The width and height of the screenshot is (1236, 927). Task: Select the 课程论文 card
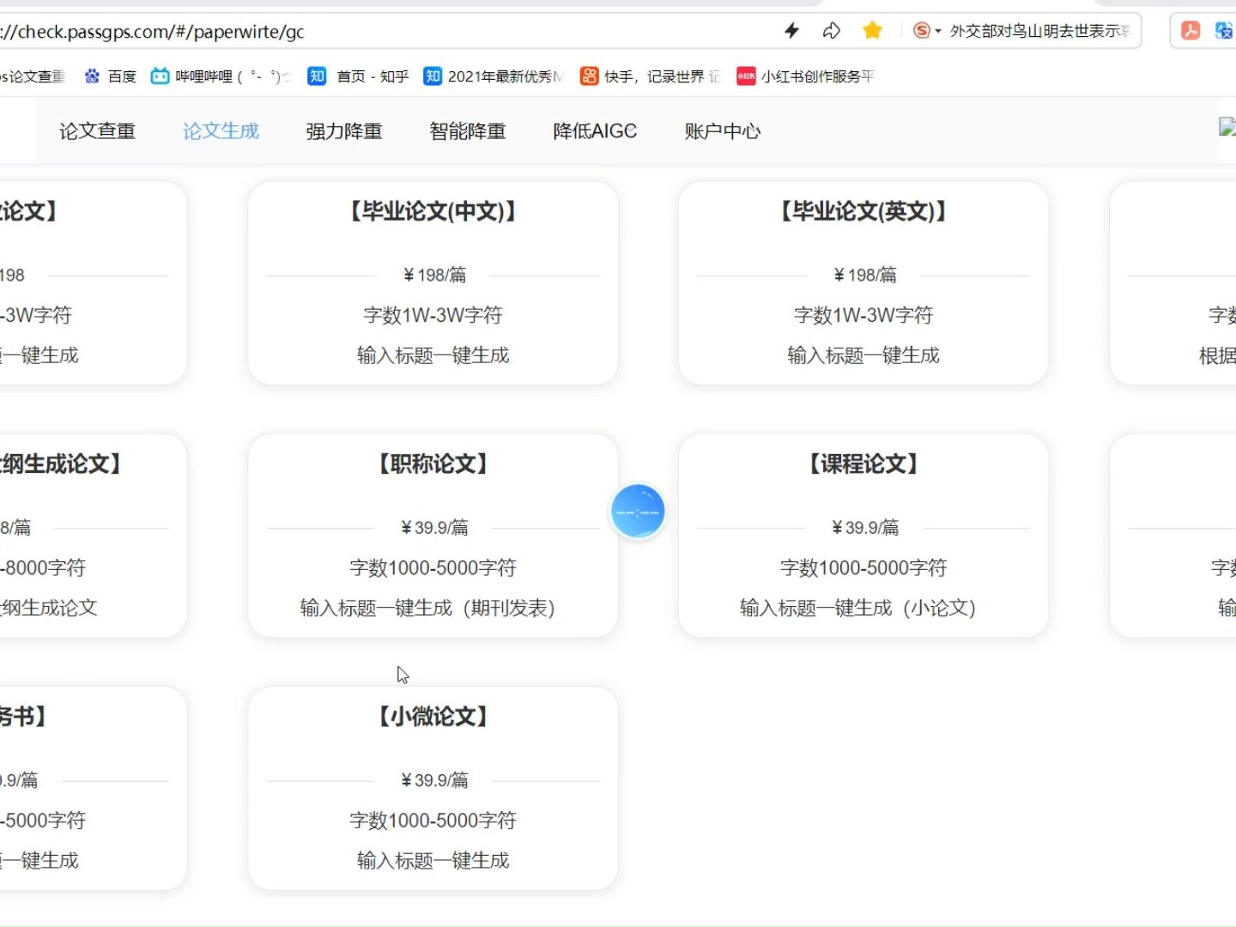pos(863,536)
